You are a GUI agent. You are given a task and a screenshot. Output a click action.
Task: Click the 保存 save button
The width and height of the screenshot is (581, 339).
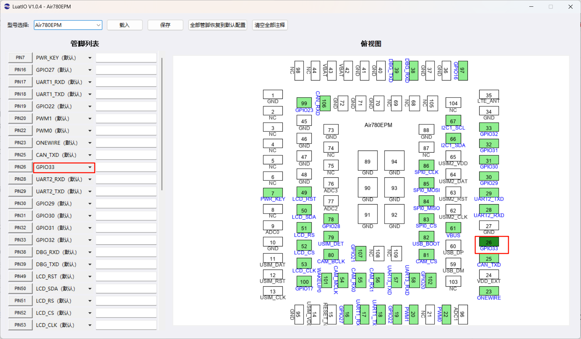[165, 25]
